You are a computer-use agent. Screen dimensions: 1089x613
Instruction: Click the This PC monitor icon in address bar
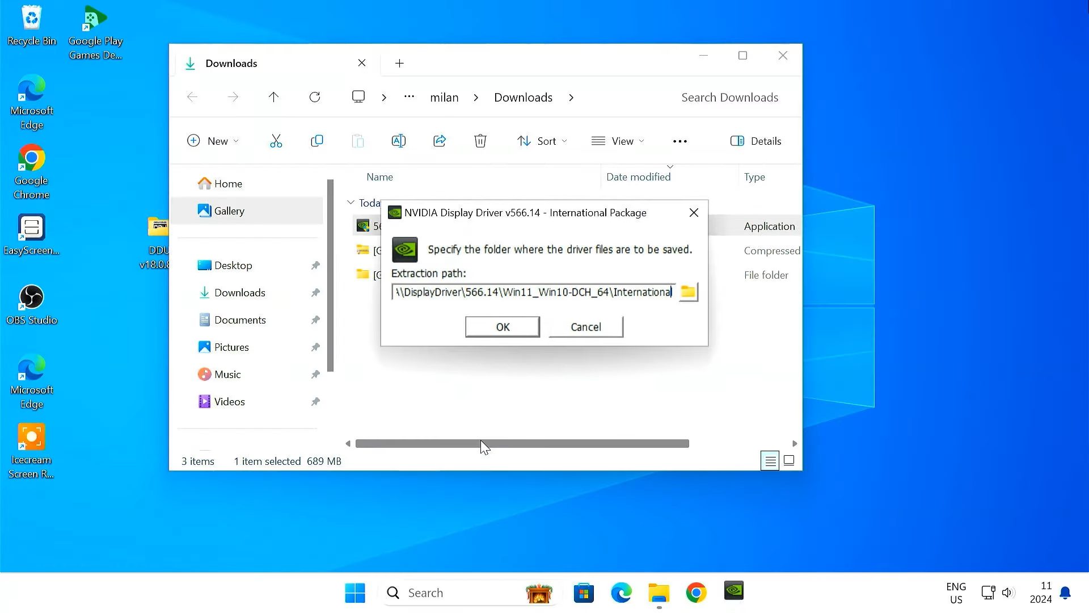(358, 97)
